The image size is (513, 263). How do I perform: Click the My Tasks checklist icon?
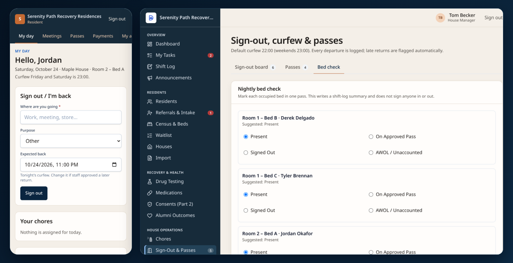click(x=150, y=55)
